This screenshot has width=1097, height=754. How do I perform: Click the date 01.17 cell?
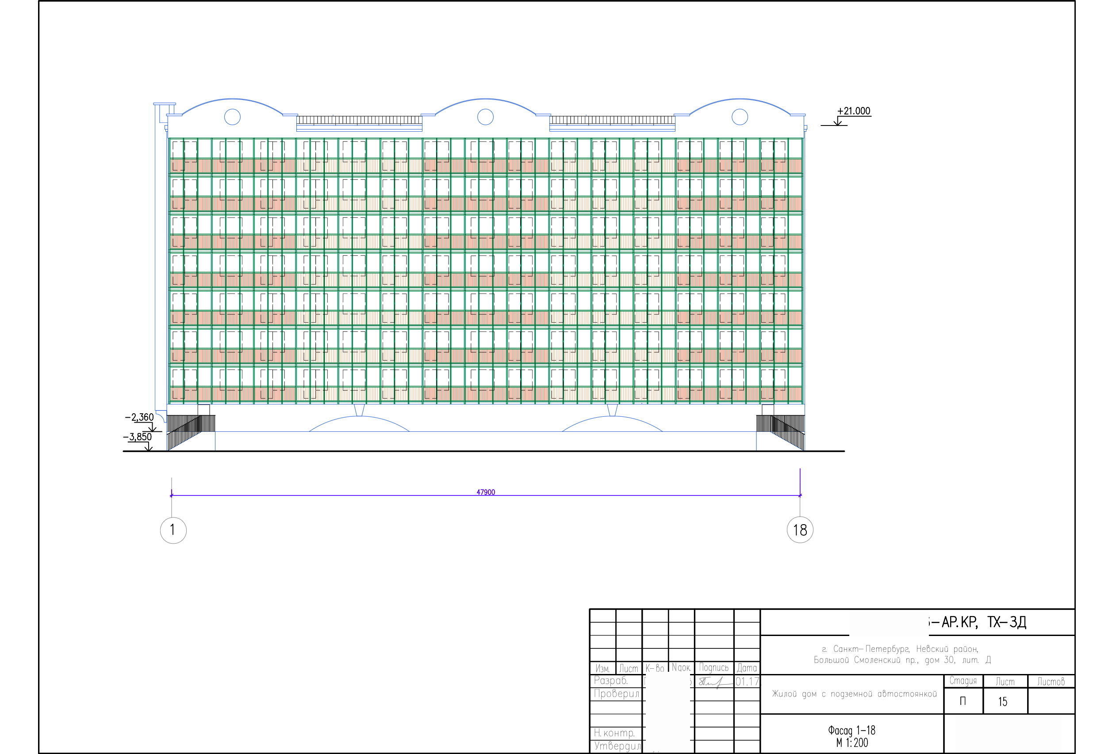tap(747, 682)
